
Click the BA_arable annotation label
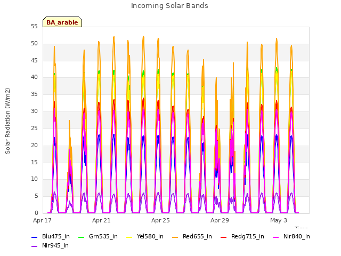pyautogui.click(x=62, y=22)
